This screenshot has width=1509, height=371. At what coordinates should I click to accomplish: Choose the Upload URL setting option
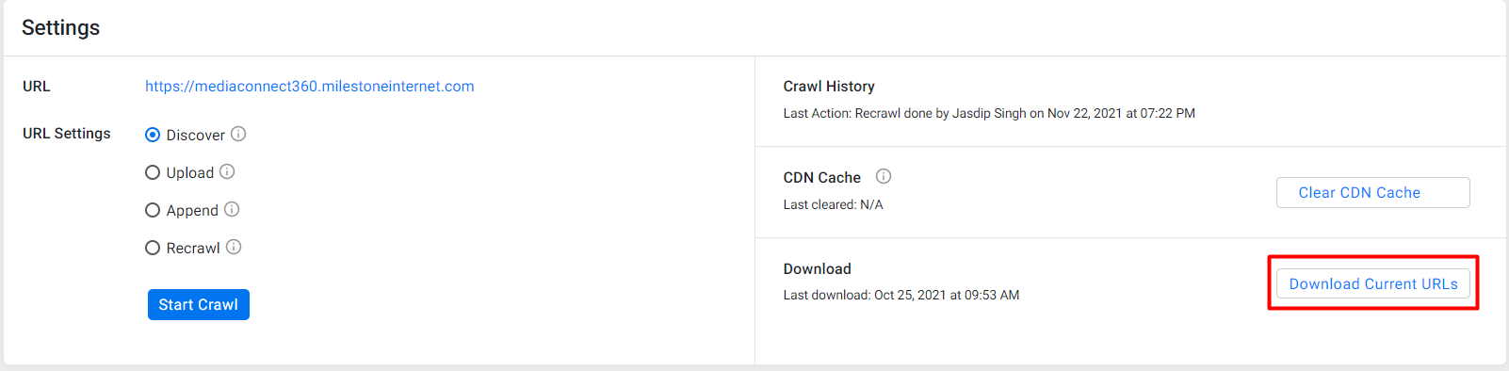(153, 172)
